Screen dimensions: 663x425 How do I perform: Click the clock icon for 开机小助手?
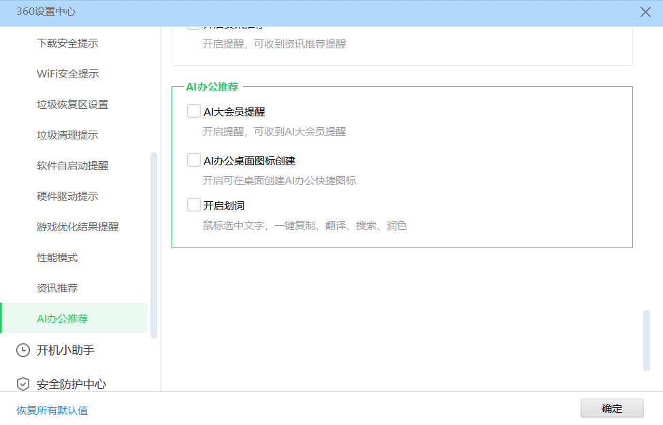point(23,350)
